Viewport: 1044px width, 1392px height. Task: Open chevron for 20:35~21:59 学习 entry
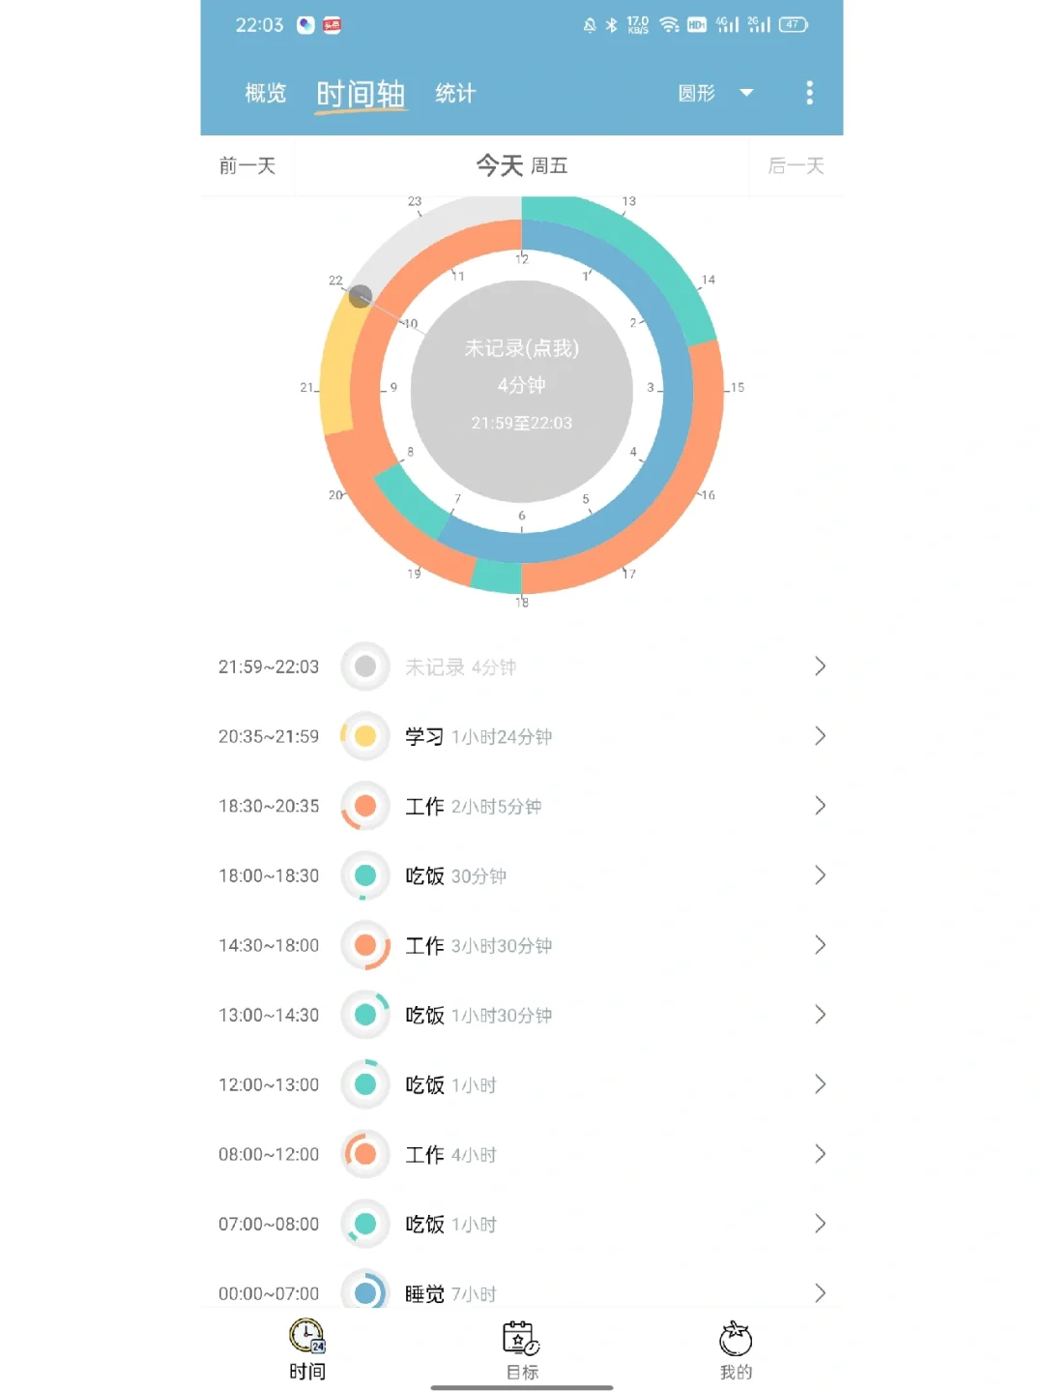coord(820,736)
